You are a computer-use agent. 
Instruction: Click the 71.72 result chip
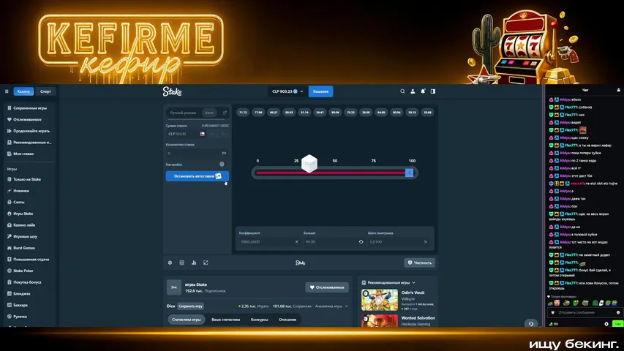click(x=243, y=113)
